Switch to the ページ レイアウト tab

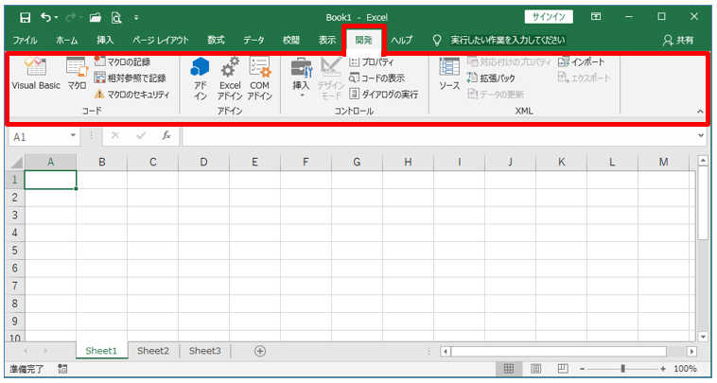(161, 41)
